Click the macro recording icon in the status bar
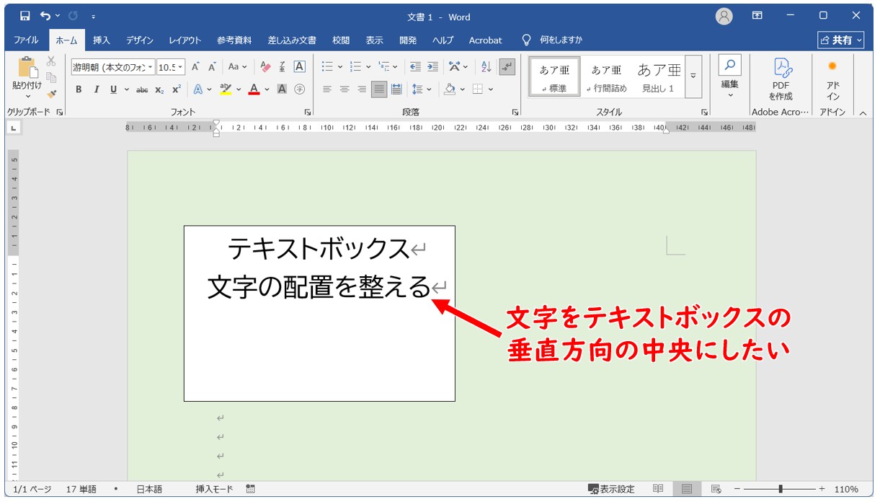Viewport: 880px width, 502px height. click(x=251, y=489)
